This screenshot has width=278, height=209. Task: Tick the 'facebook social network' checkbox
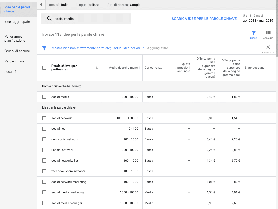point(44,171)
